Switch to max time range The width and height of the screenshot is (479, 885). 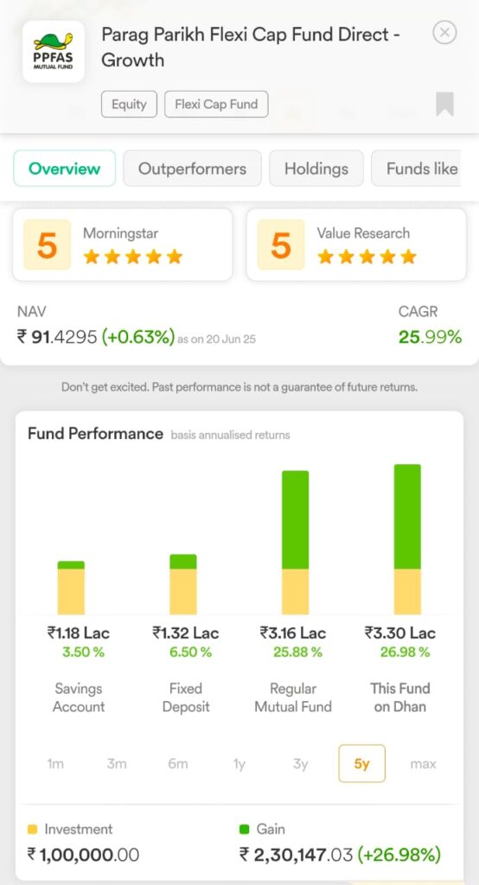[423, 764]
